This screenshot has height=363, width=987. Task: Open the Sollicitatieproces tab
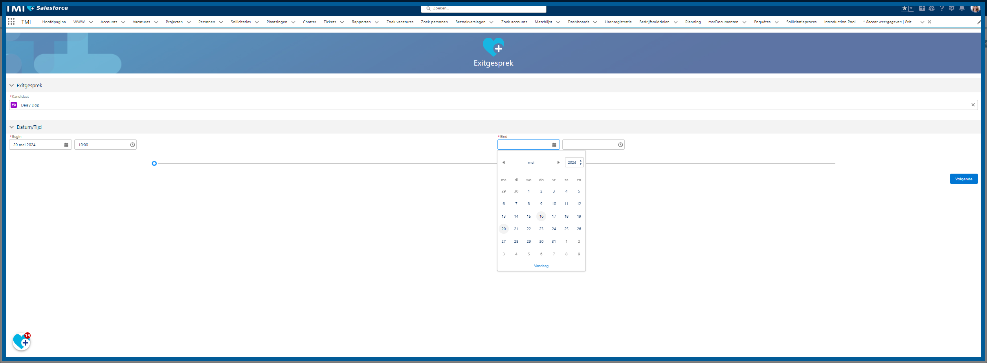pos(802,22)
